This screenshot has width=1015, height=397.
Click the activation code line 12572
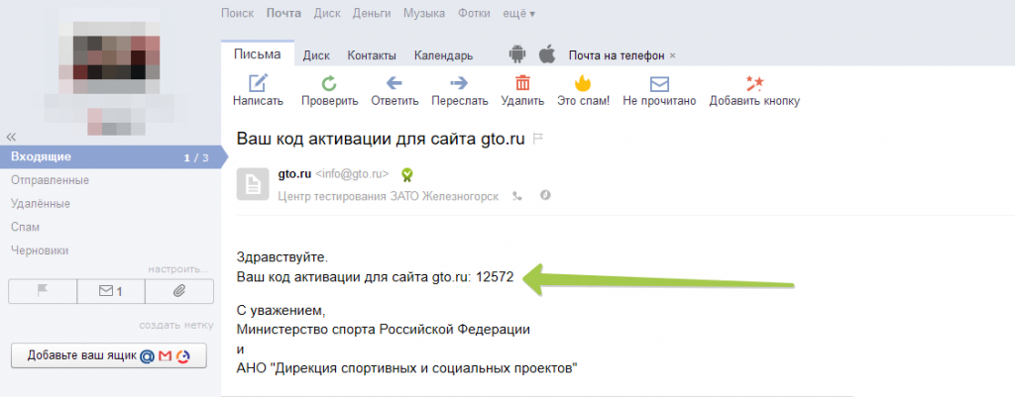click(376, 277)
